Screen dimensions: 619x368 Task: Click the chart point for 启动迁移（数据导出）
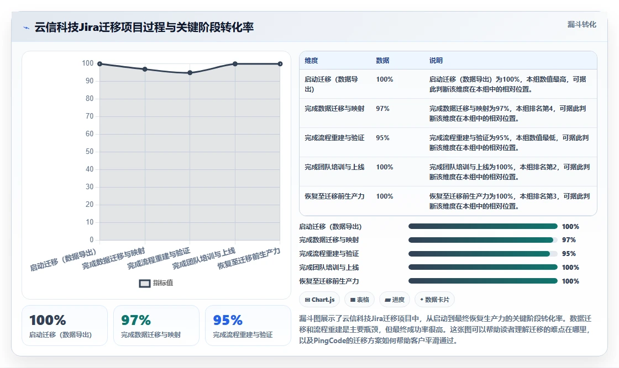(x=100, y=64)
